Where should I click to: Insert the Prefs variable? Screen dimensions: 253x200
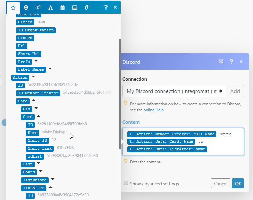pos(24,62)
